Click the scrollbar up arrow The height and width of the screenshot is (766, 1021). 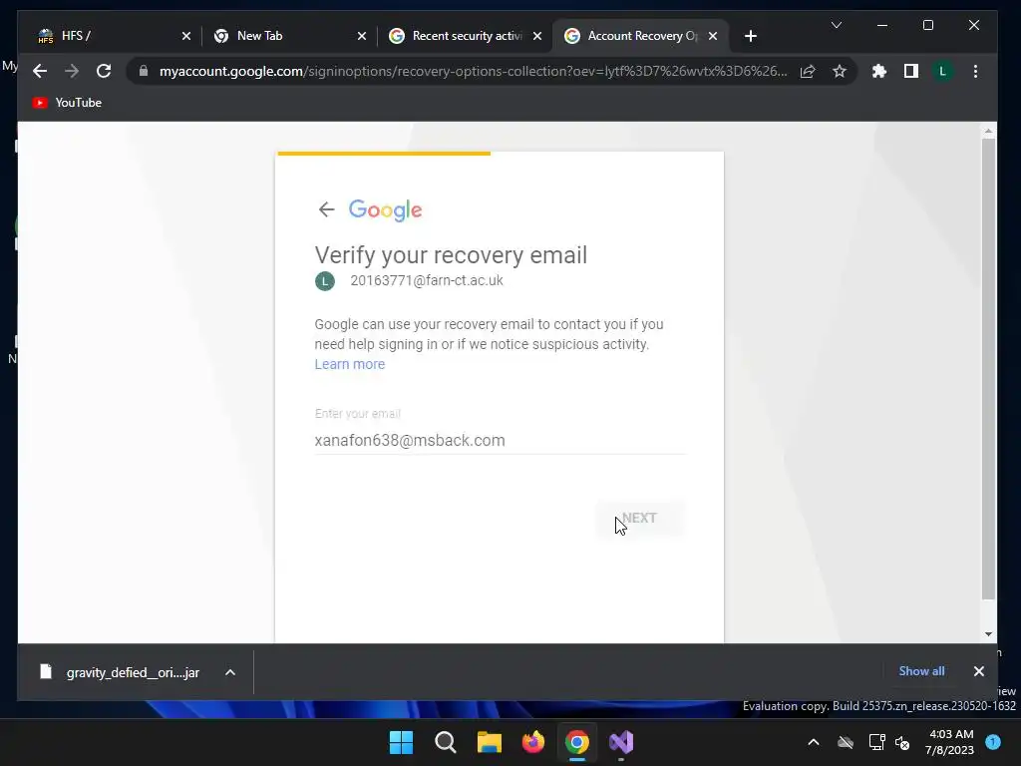988,131
